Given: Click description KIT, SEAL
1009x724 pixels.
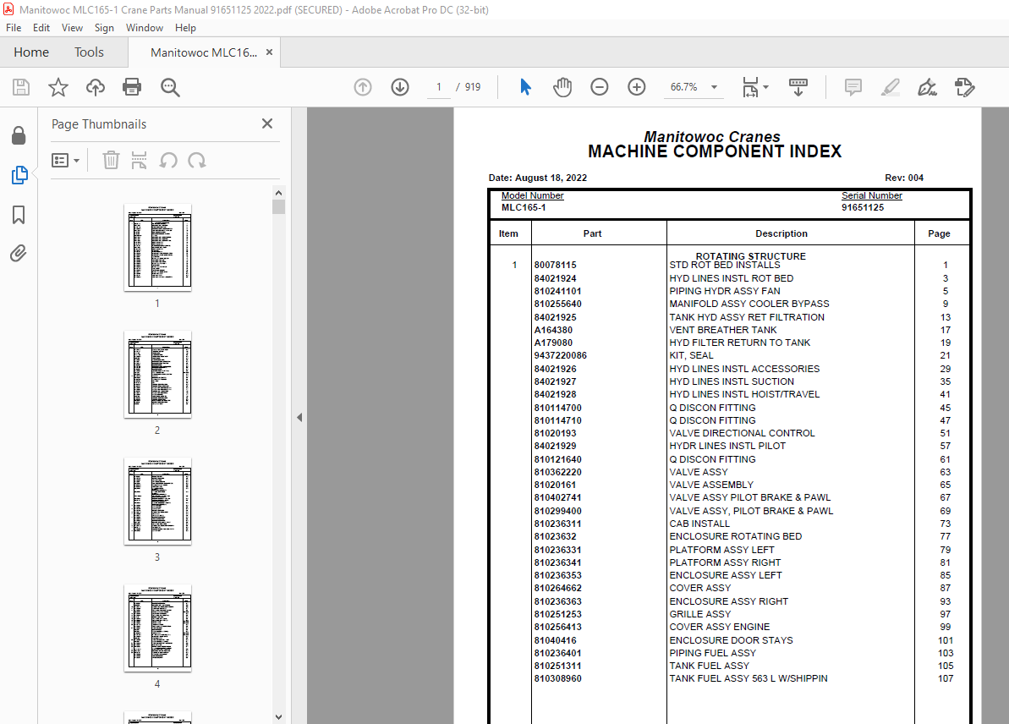Looking at the screenshot, I should [691, 355].
